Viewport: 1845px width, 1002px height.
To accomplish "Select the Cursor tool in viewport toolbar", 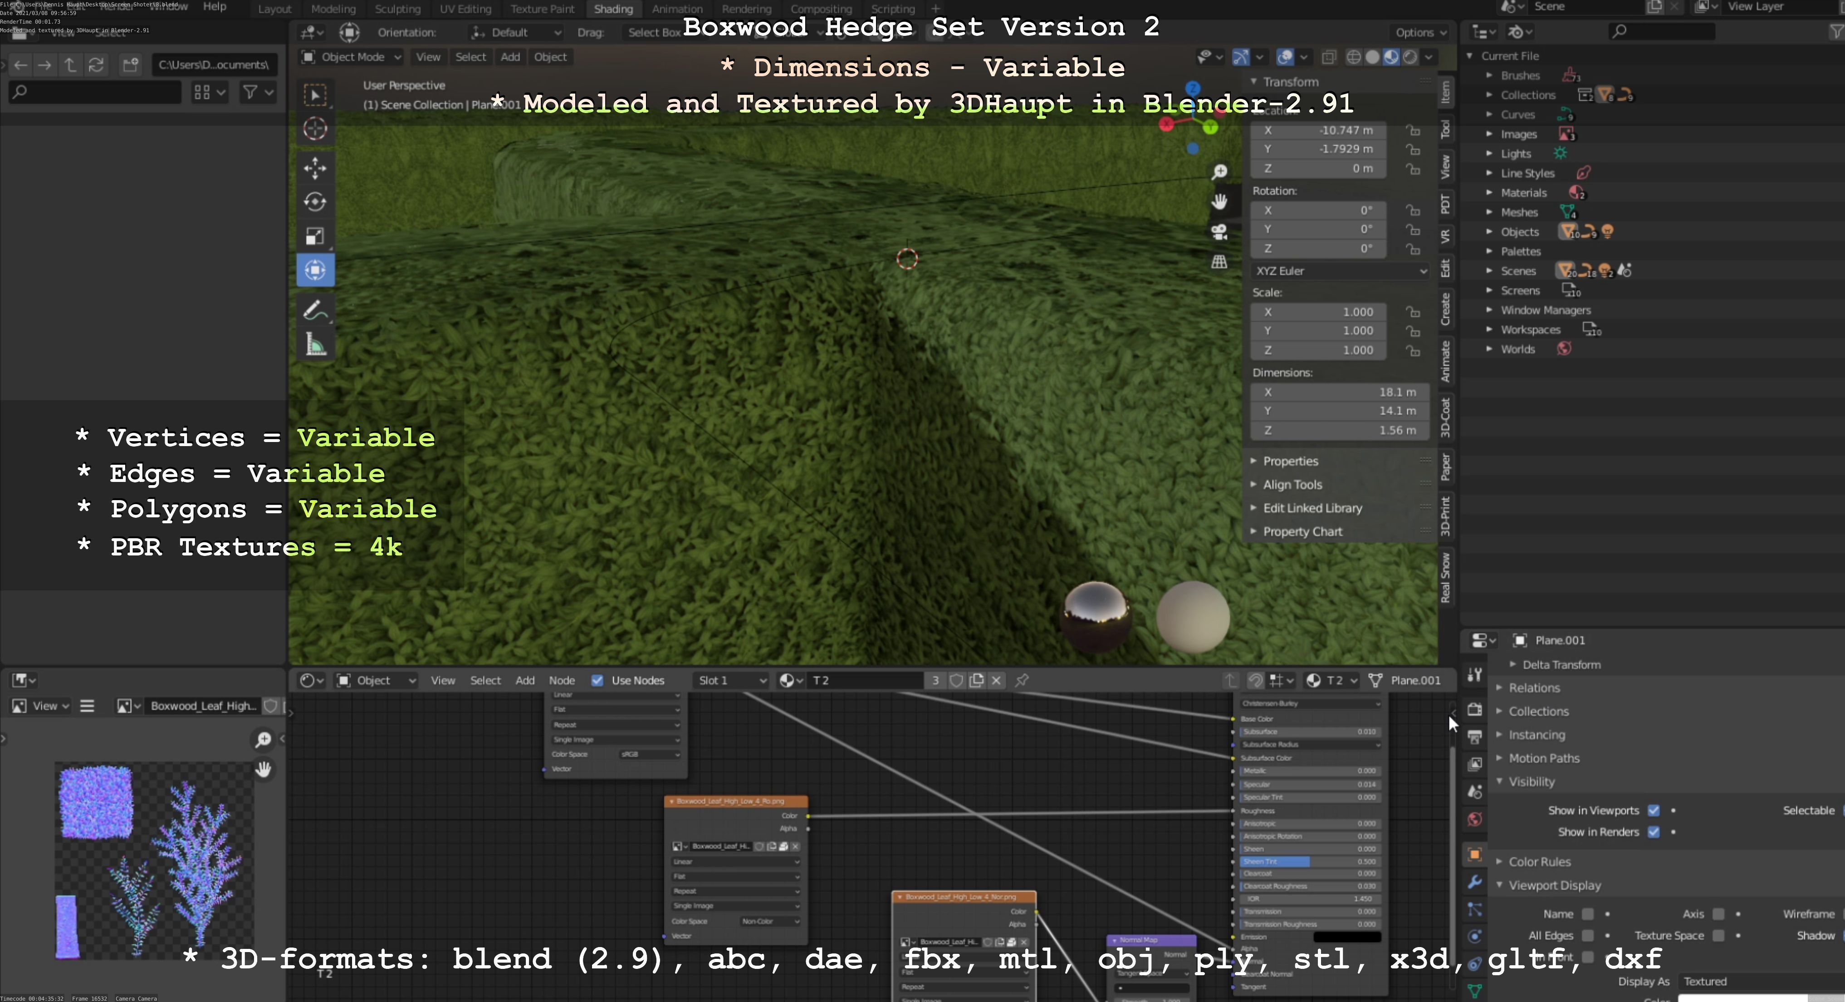I will click(315, 129).
